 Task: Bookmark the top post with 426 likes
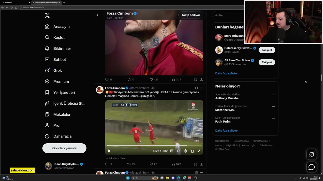(x=196, y=79)
